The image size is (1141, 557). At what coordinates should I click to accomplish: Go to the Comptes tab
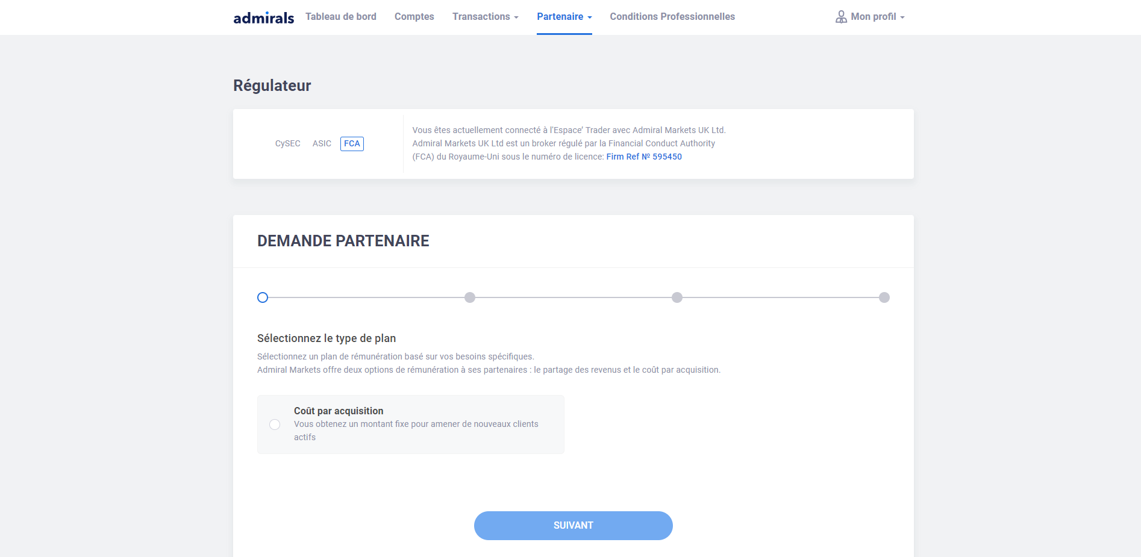click(414, 17)
